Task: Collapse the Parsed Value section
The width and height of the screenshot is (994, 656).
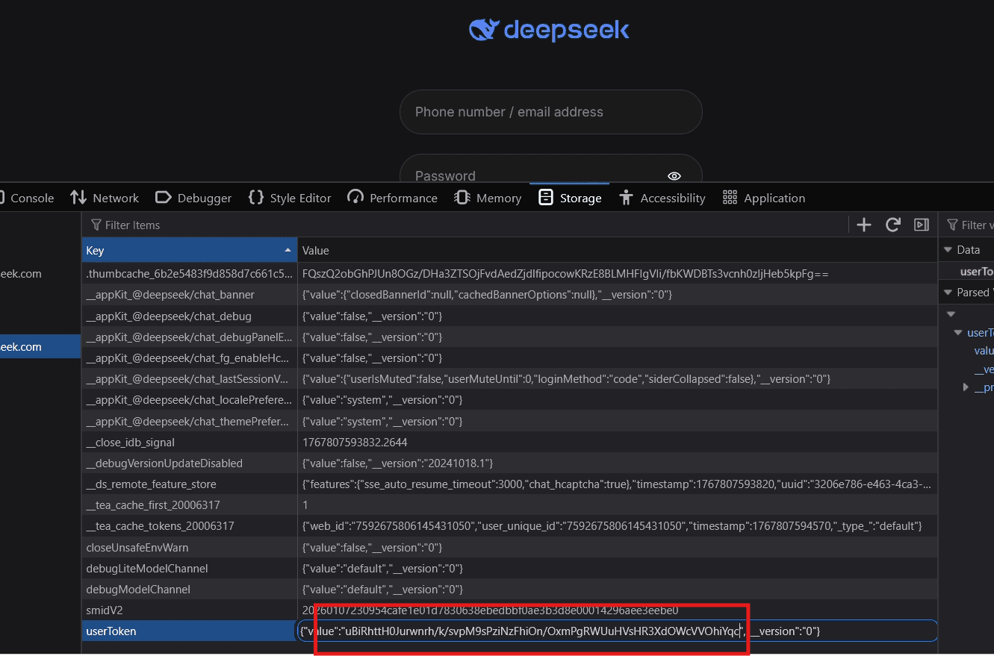Action: click(948, 292)
